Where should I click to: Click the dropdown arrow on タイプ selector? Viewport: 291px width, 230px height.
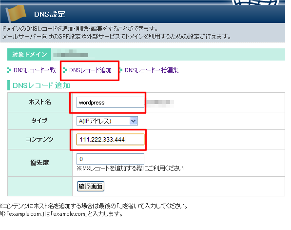click(133, 121)
